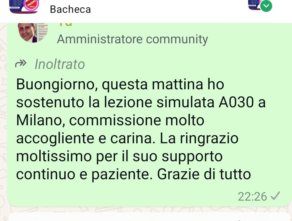Open the Bacheca chat title

coord(70,9)
